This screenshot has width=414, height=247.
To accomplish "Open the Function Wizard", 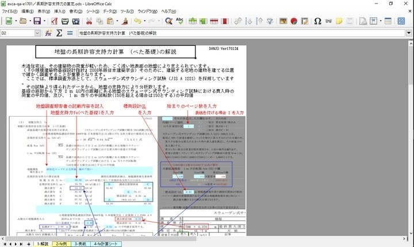I will [x=48, y=33].
